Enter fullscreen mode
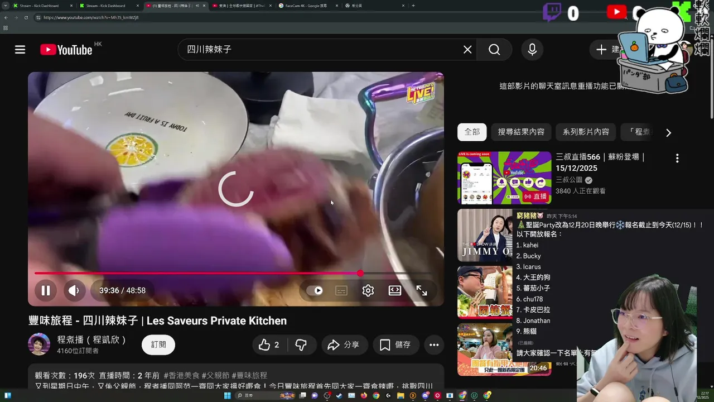 click(422, 290)
